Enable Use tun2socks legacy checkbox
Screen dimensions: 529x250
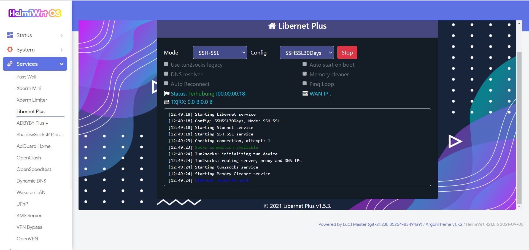click(166, 64)
